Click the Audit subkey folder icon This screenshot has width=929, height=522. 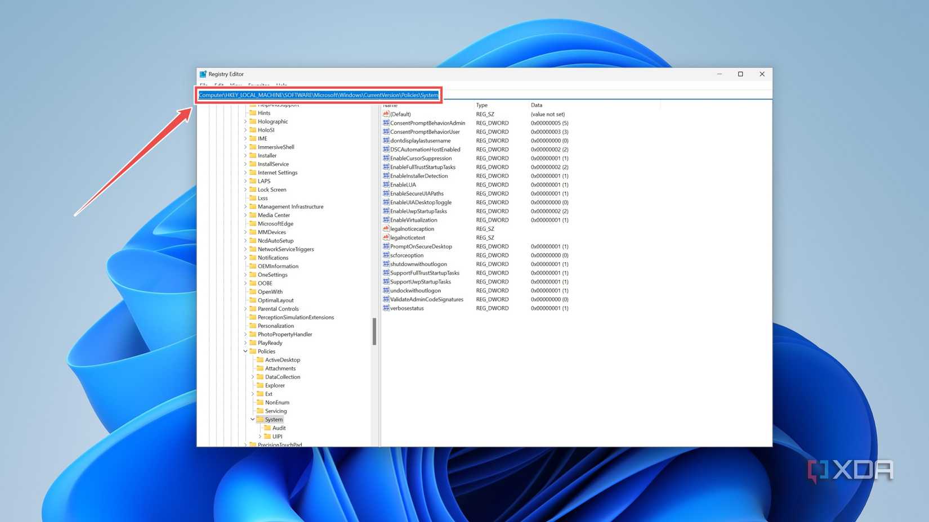point(267,428)
